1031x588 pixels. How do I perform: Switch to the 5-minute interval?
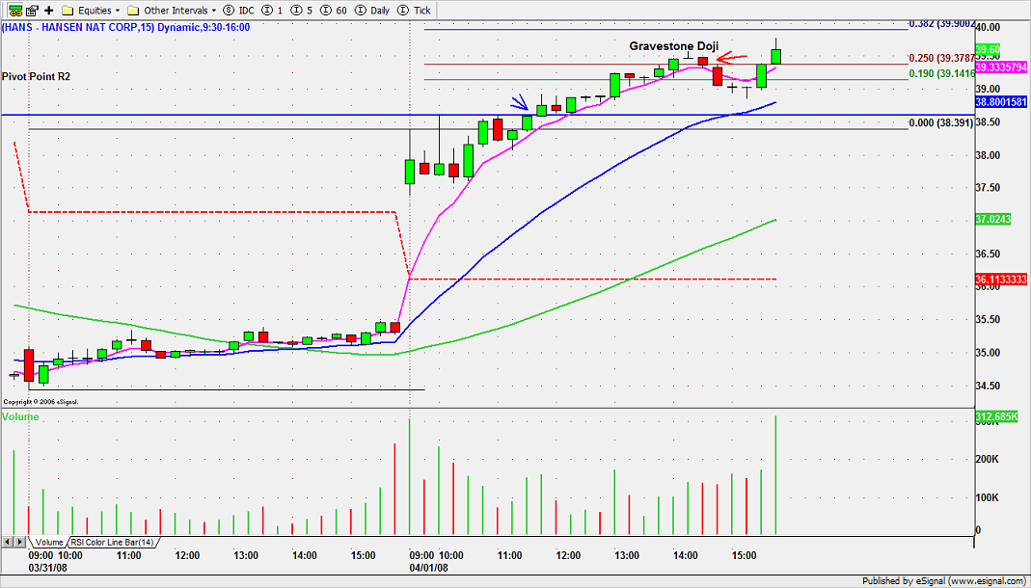click(x=303, y=11)
